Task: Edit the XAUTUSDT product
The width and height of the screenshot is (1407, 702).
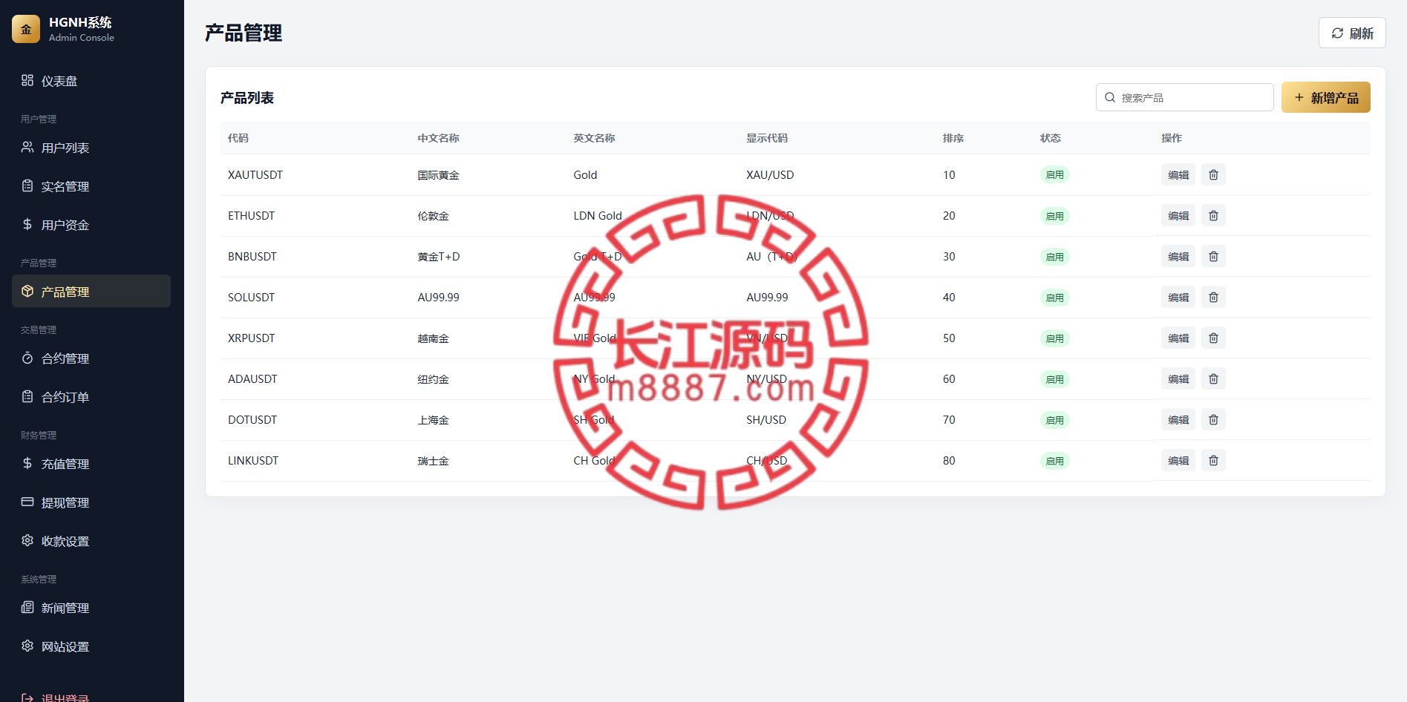Action: click(1178, 175)
